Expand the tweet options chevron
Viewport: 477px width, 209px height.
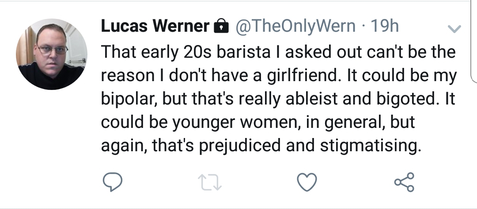pos(454,29)
